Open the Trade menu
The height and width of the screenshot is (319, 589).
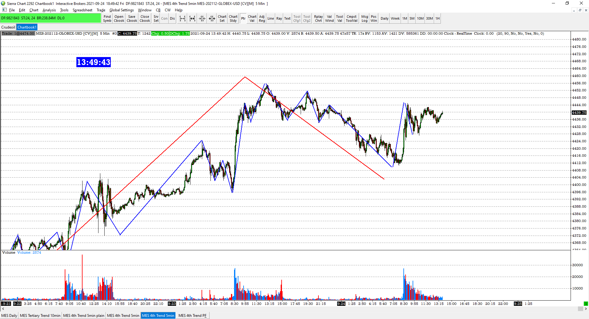point(101,10)
